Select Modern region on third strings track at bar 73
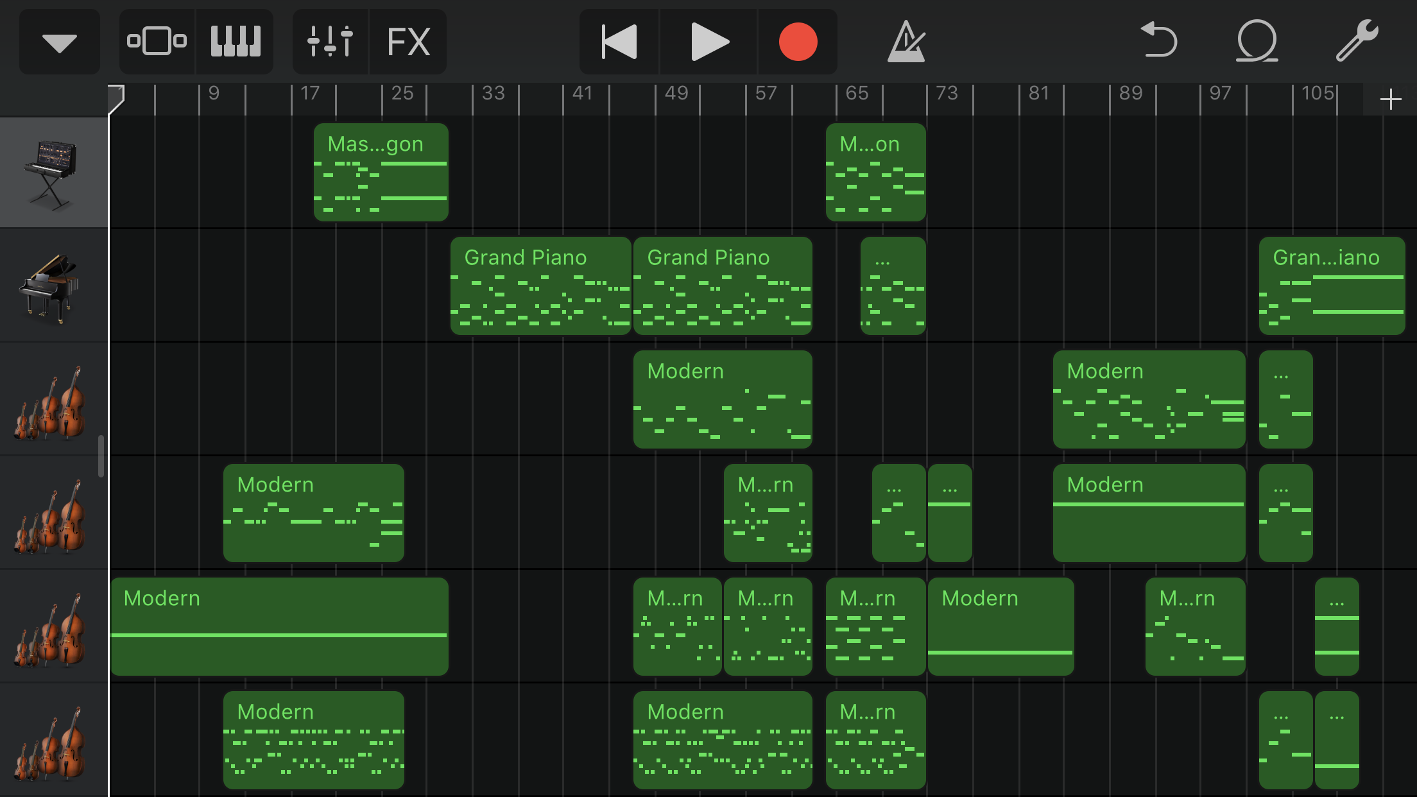This screenshot has height=797, width=1417. click(x=1001, y=627)
